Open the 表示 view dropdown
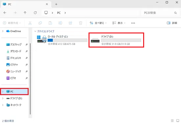This screenshot has height=123, width=181. tap(119, 23)
